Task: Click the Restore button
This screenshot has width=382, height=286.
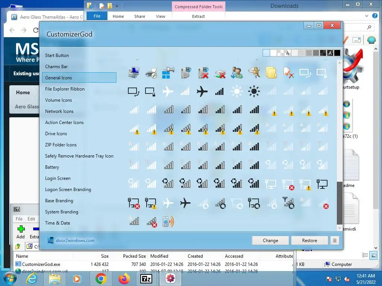Action: coord(310,241)
